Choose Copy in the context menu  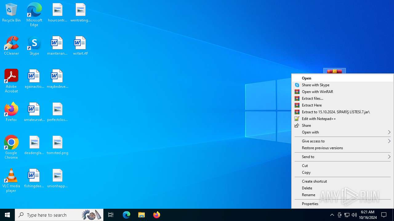pos(343,173)
